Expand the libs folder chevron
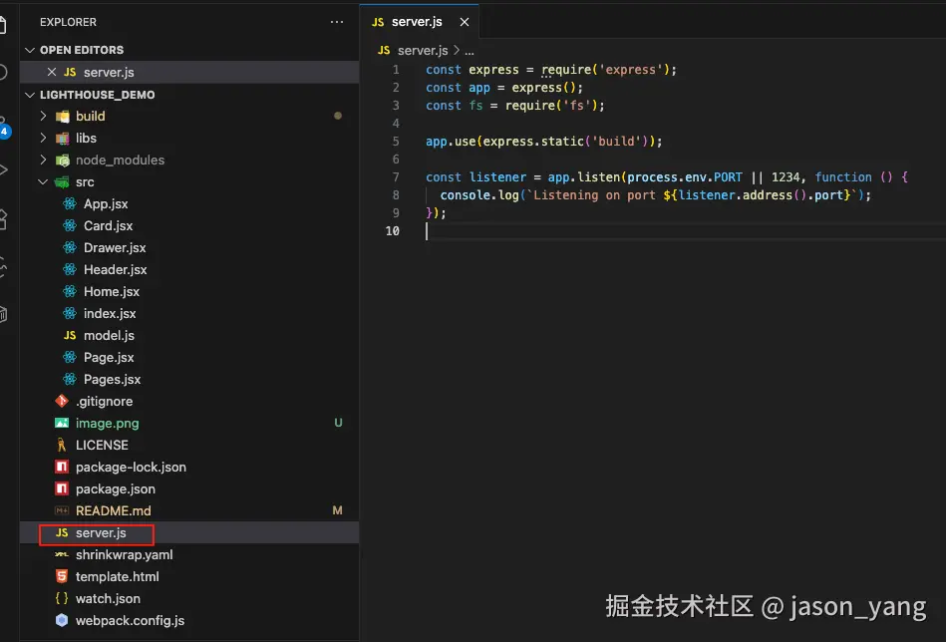946x642 pixels. point(43,138)
